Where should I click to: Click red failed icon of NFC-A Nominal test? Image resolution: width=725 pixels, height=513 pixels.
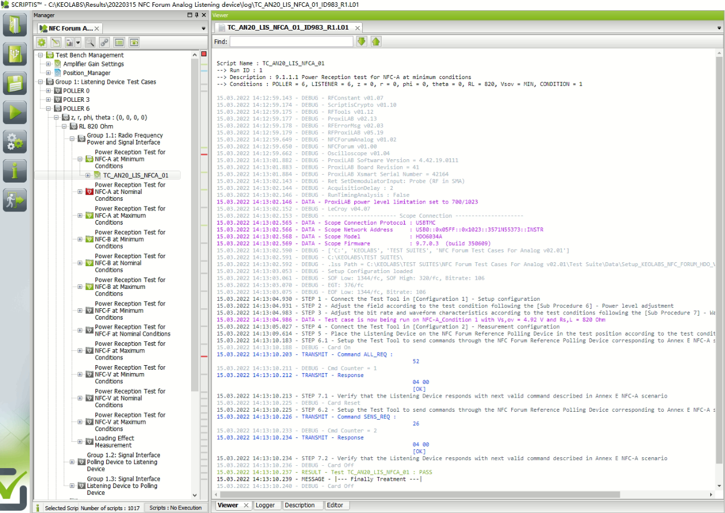coord(89,192)
